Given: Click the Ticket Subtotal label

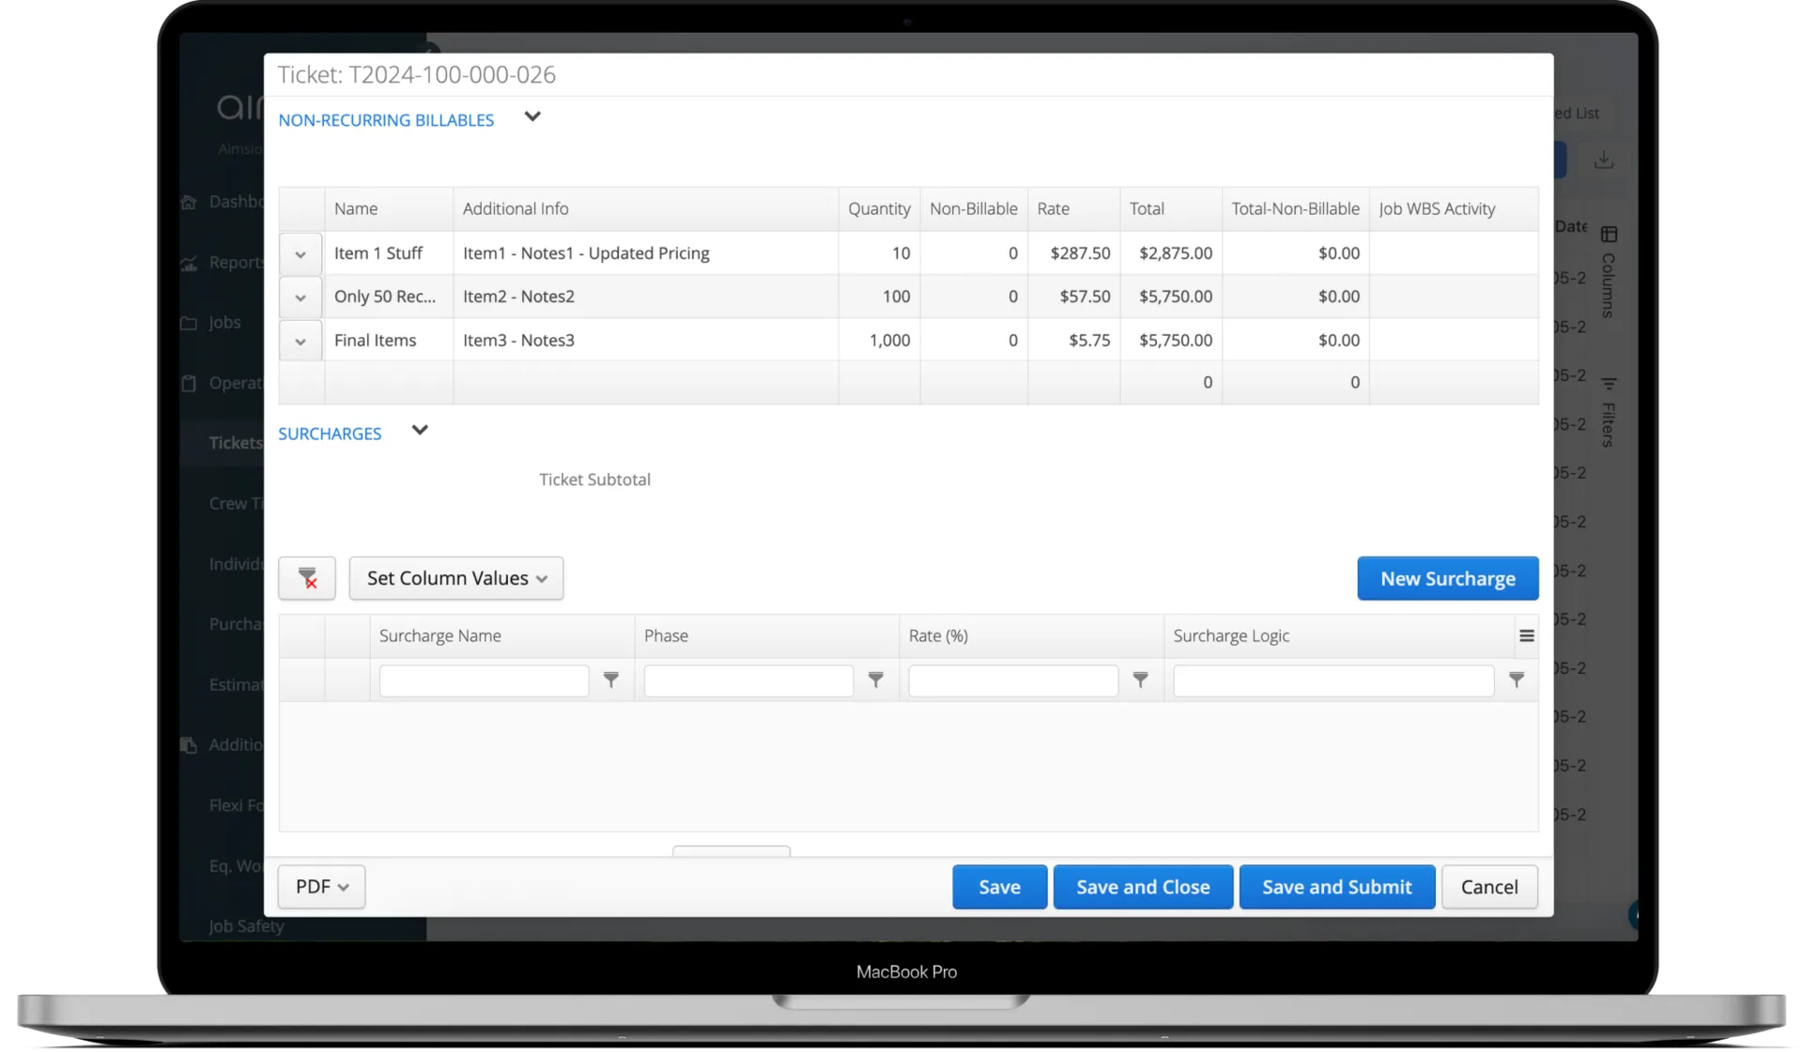Looking at the screenshot, I should [594, 480].
